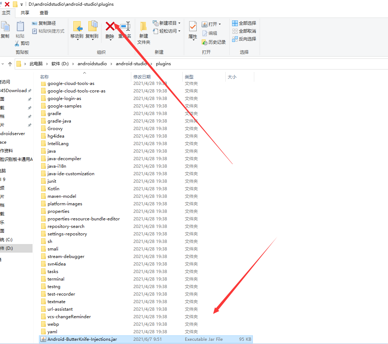Open recent locations dropdown arrow
The width and height of the screenshot is (388, 344).
pos(3,64)
